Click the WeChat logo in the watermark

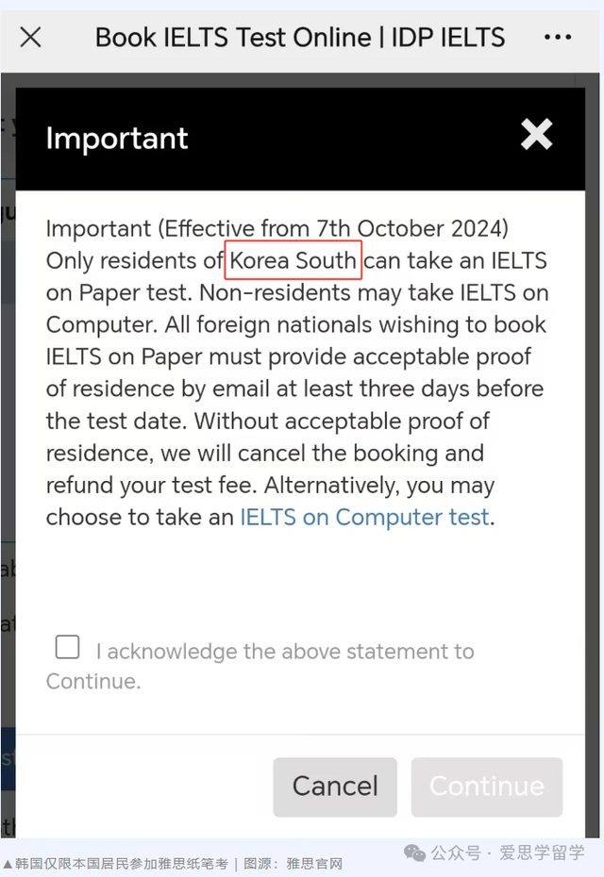coord(415,852)
